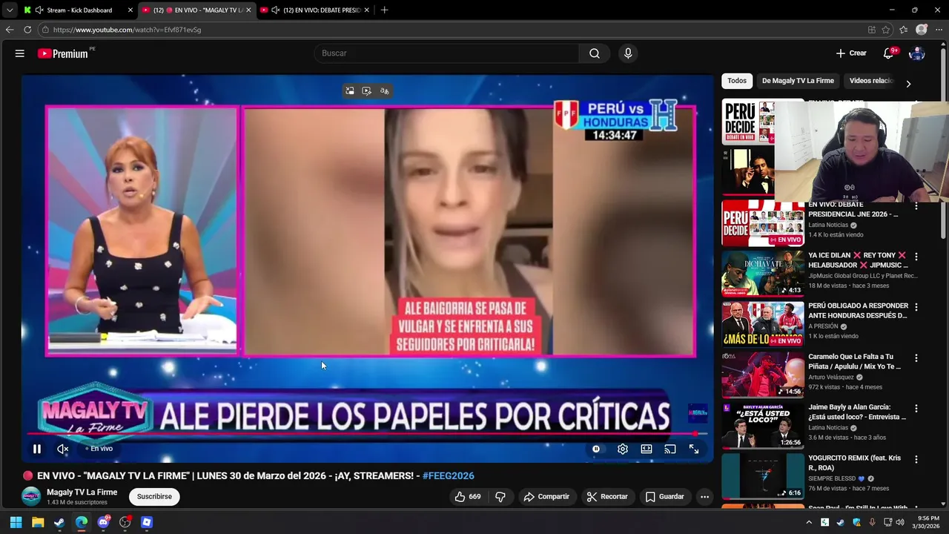Unmute the video player volume
Viewport: 949px width, 534px height.
tap(63, 449)
